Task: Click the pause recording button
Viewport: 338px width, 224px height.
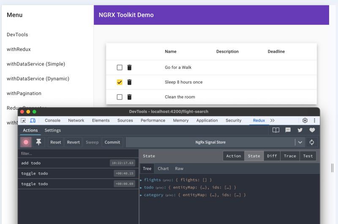Action: (x=26, y=142)
